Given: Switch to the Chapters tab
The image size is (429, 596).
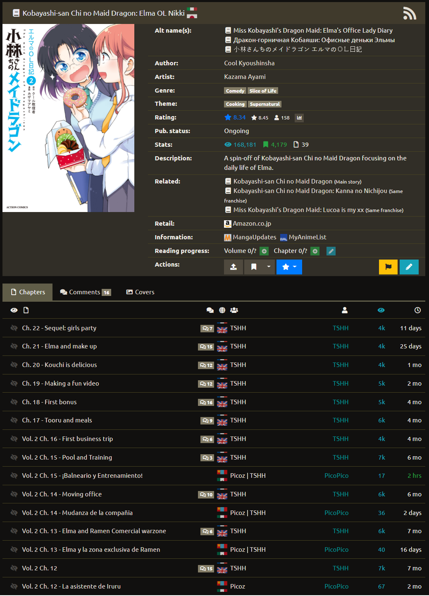Looking at the screenshot, I should pyautogui.click(x=28, y=292).
